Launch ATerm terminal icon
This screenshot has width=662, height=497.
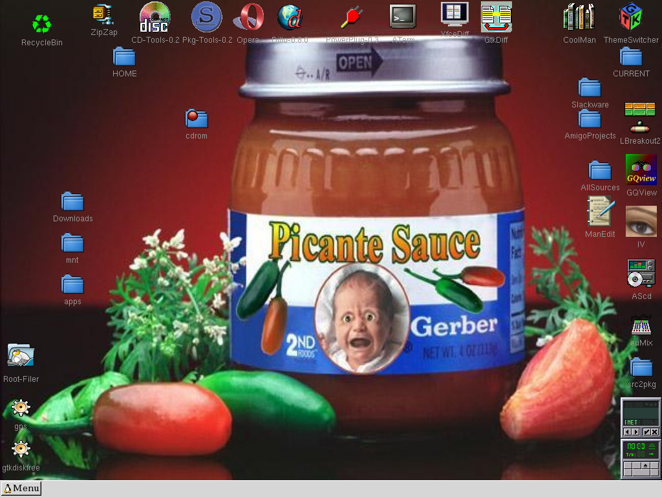(402, 16)
